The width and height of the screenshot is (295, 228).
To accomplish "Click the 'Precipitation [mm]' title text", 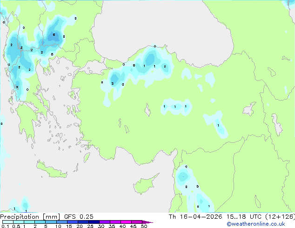I will click(30, 217).
